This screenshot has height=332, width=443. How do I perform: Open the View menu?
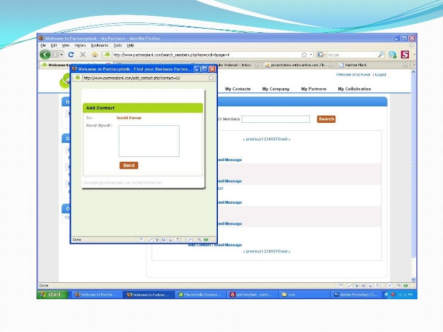coord(66,46)
